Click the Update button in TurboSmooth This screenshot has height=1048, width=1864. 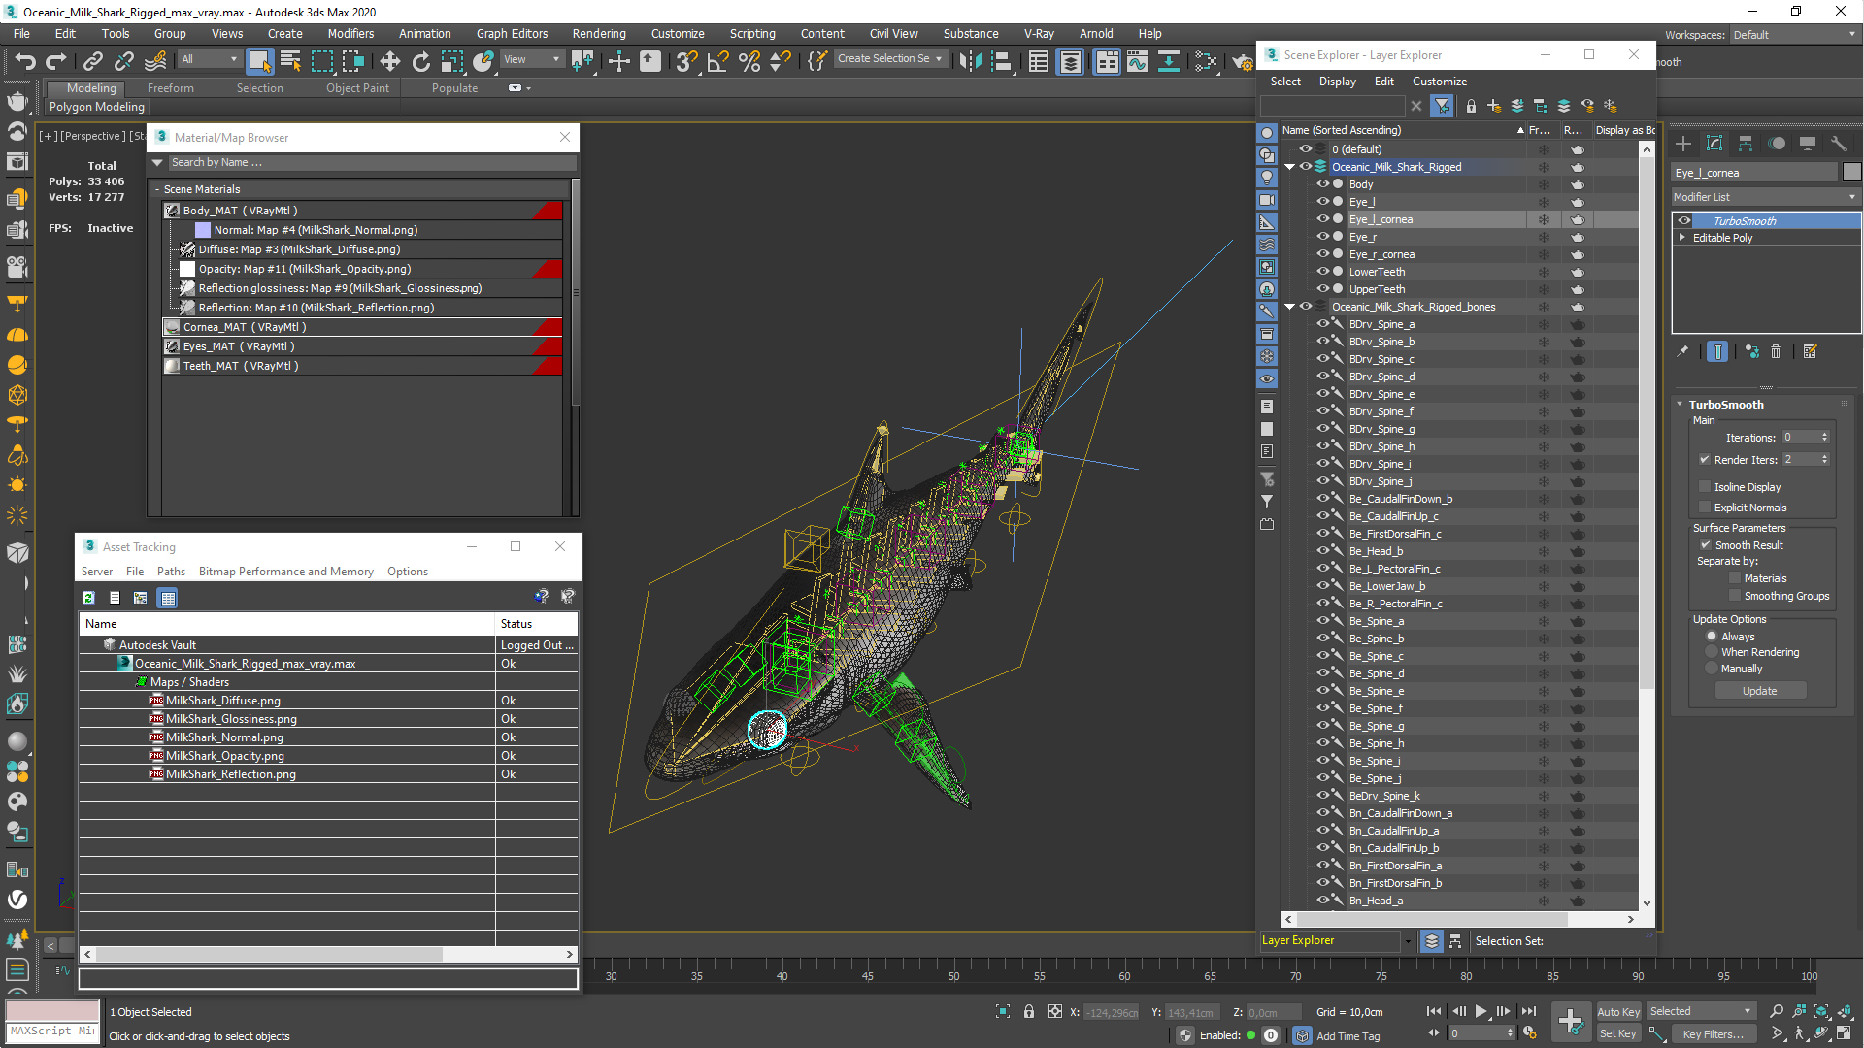tap(1760, 691)
